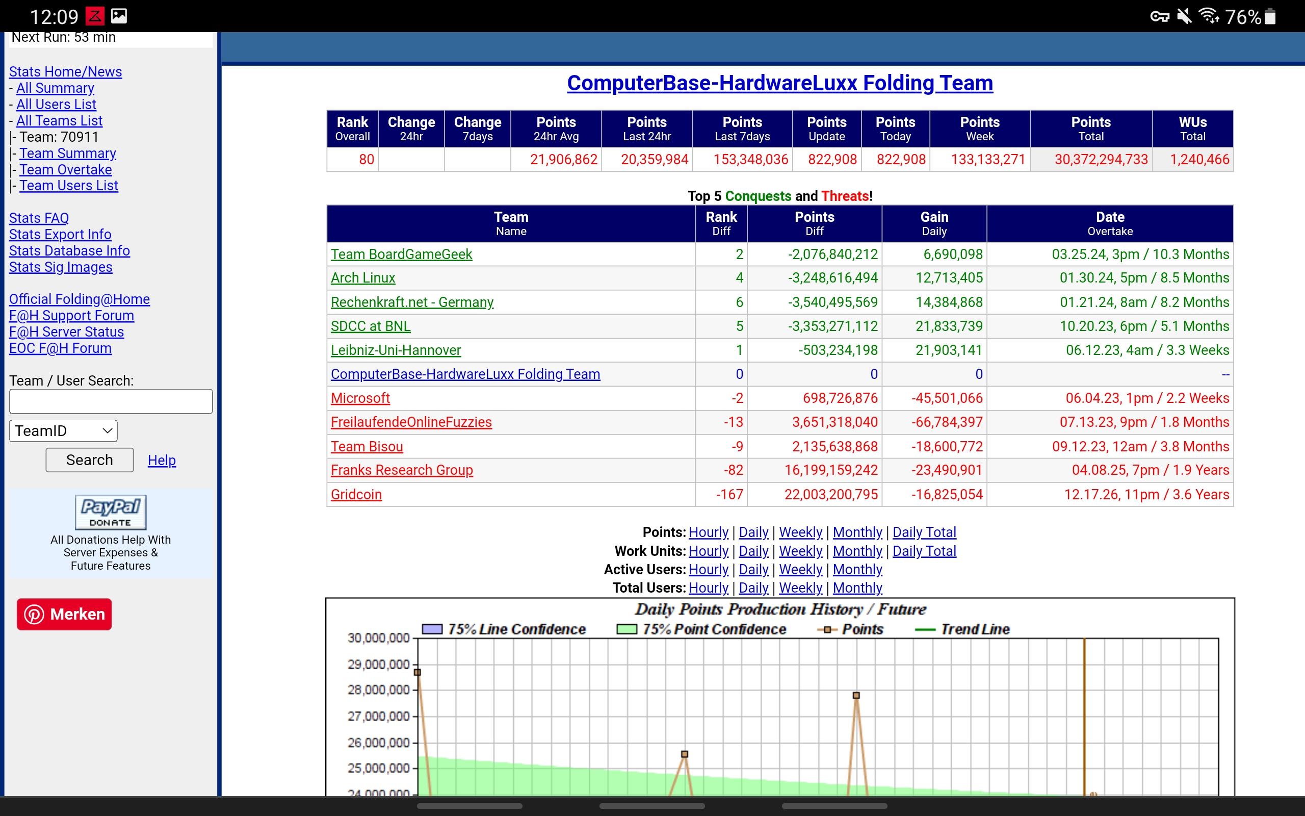This screenshot has width=1305, height=816.
Task: Click the Pinterest Merken button
Action: coord(64,614)
